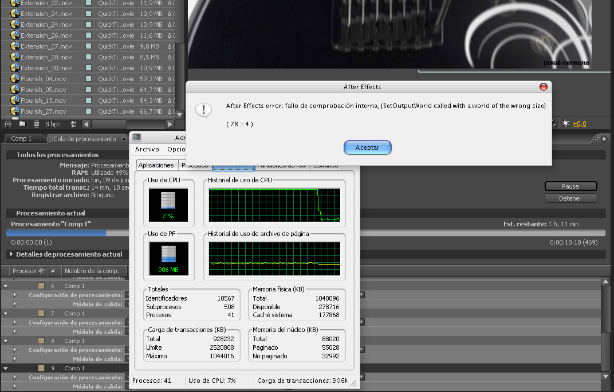
Task: Click Project panel horizontal scroll right arrow
Action: click(169, 124)
